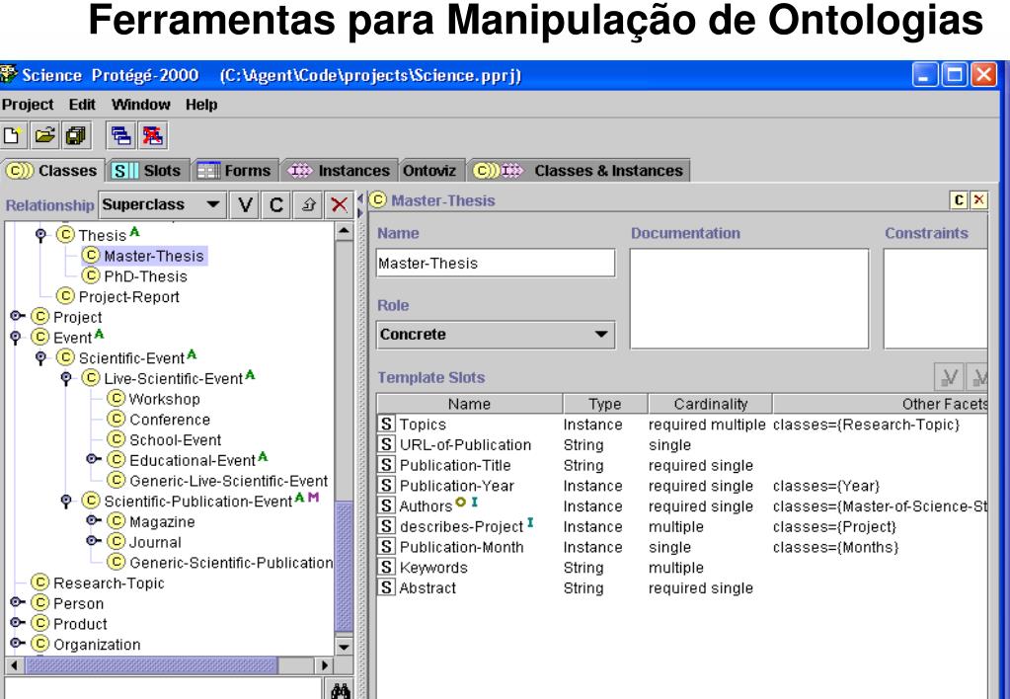Open the Window menu
Viewport: 1010px width, 699px height.
click(140, 105)
